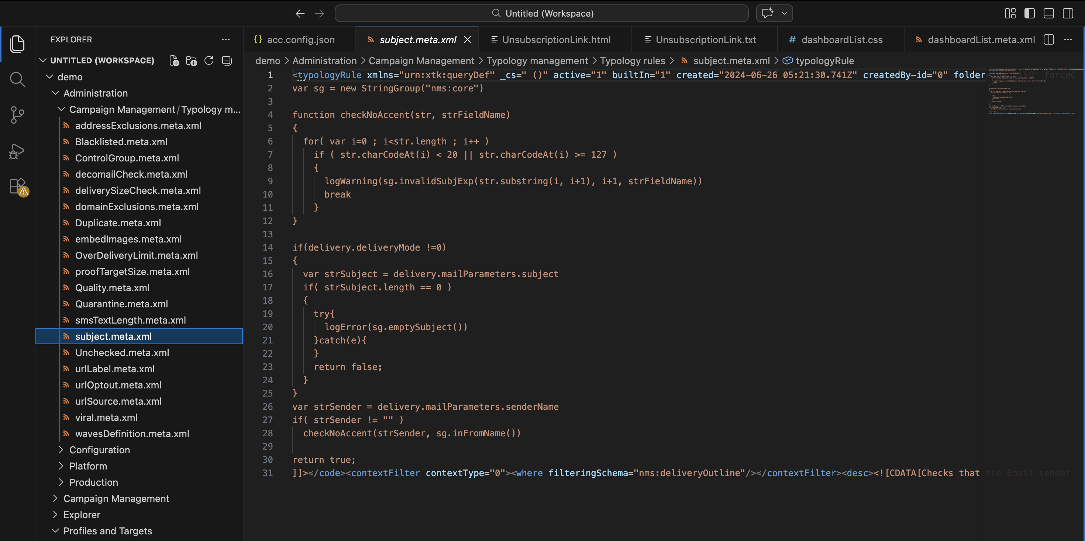
Task: Close the subject.meta.xml tab
Action: coord(468,39)
